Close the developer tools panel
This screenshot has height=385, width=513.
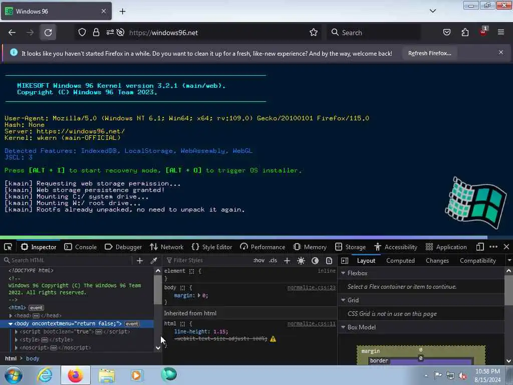[506, 247]
